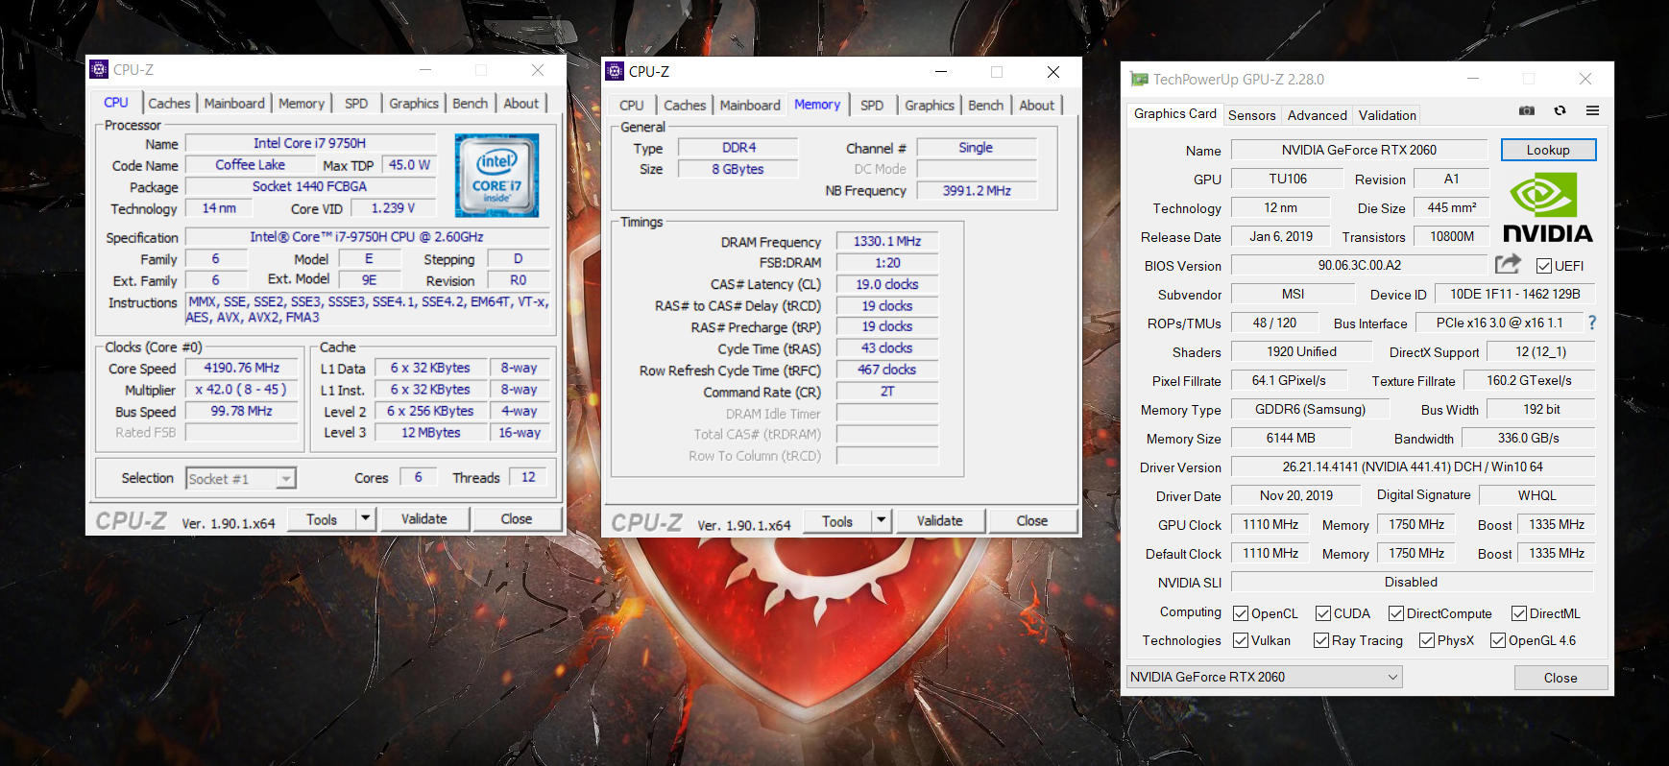This screenshot has height=766, width=1669.
Task: Toggle the CUDA checkbox
Action: point(1323,613)
